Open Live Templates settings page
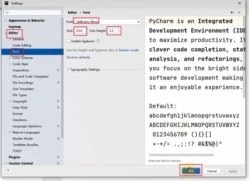 [23, 89]
